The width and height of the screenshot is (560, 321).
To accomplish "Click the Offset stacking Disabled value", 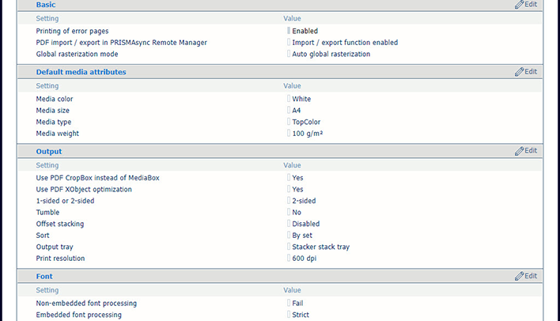I will pyautogui.click(x=306, y=224).
